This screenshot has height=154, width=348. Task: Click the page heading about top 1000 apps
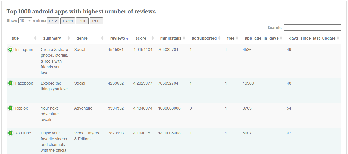(82, 12)
